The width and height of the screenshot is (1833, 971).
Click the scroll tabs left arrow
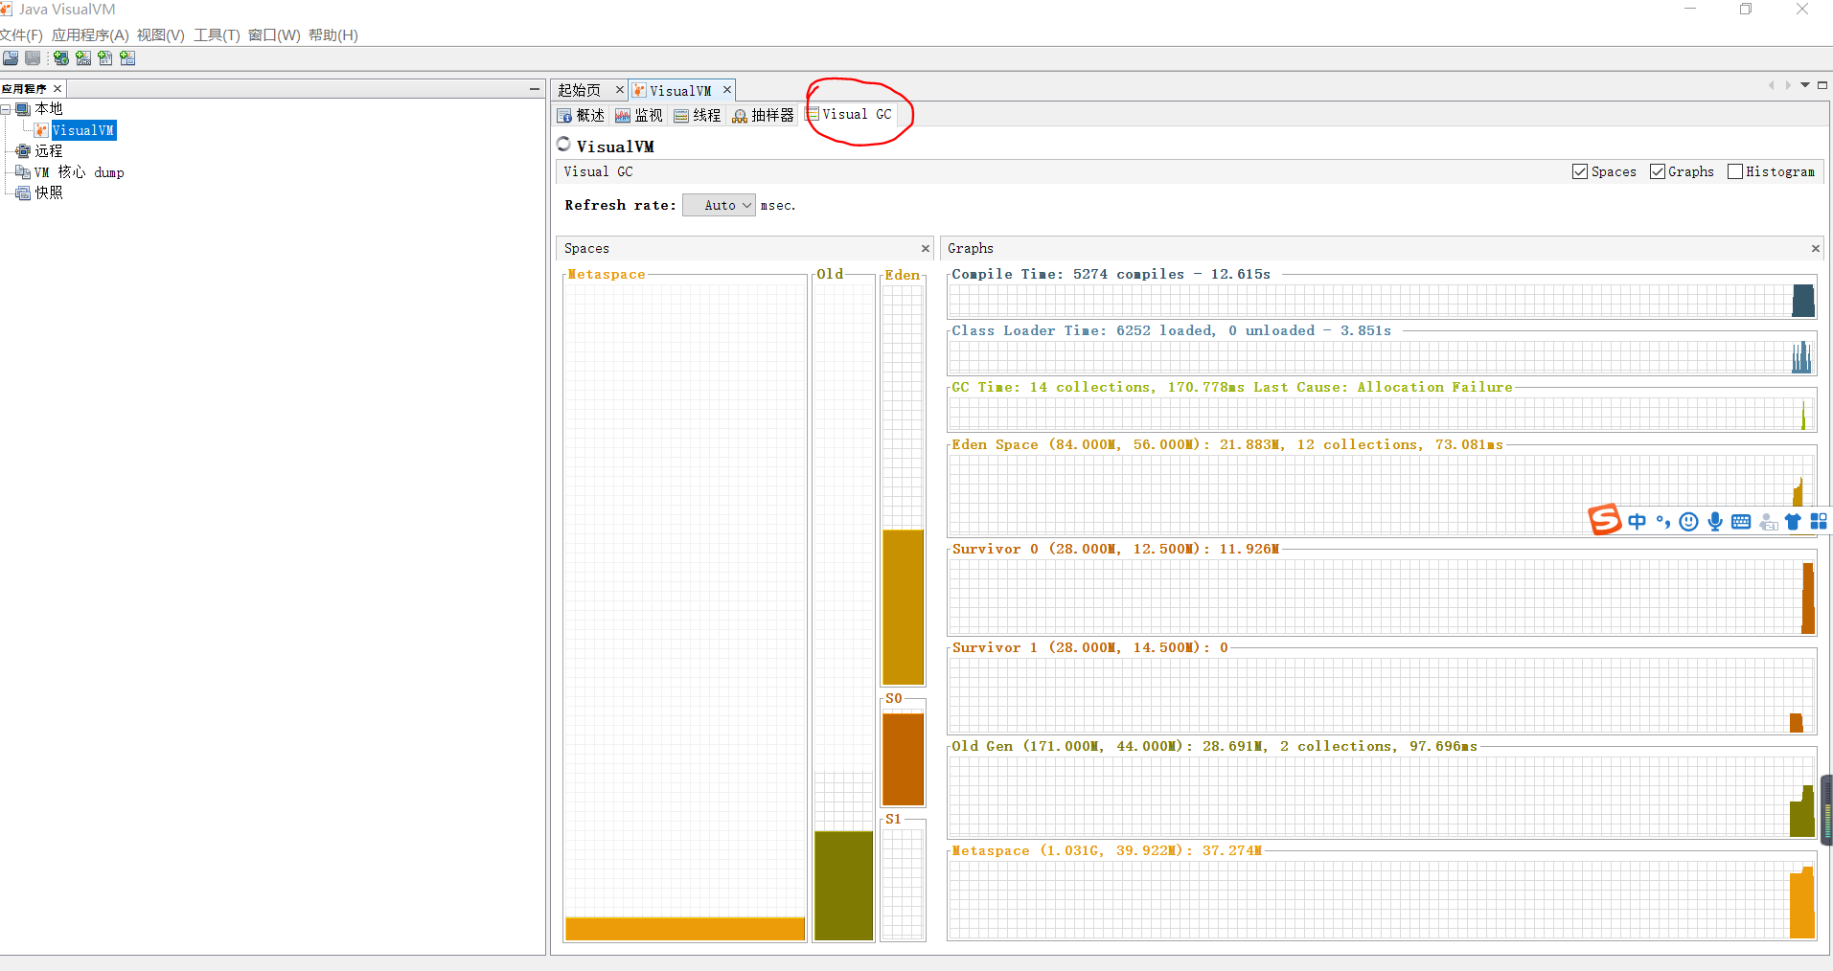tap(1771, 85)
